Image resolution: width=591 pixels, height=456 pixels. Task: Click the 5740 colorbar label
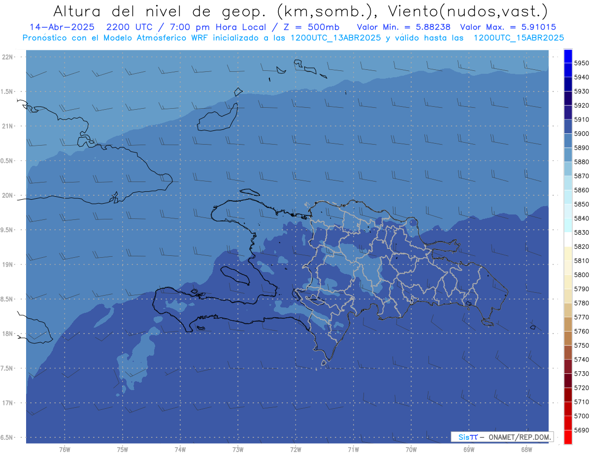(582, 360)
